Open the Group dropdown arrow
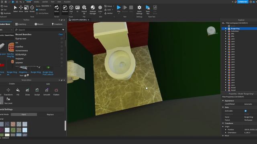257x144 pixels. click(x=114, y=6)
